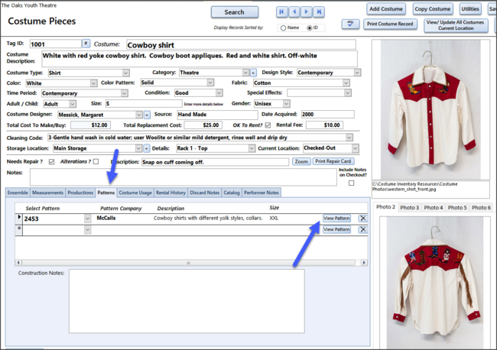The width and height of the screenshot is (497, 350).
Task: Go to the previous record arrow
Action: coord(294,11)
